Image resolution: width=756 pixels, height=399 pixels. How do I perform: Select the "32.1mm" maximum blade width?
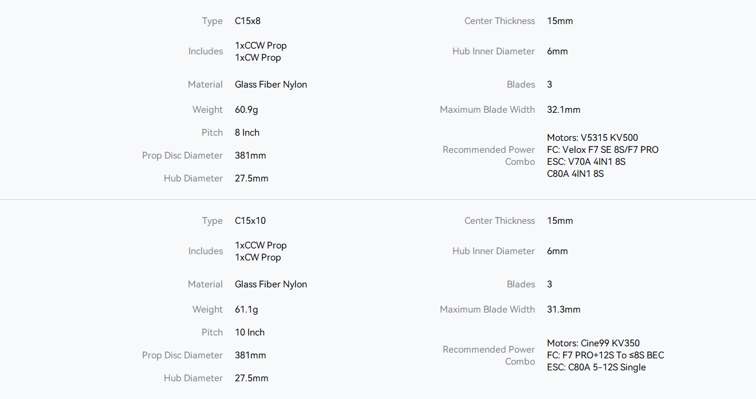[x=564, y=110]
